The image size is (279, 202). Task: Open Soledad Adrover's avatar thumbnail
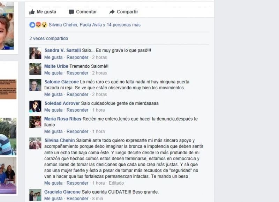(35, 106)
